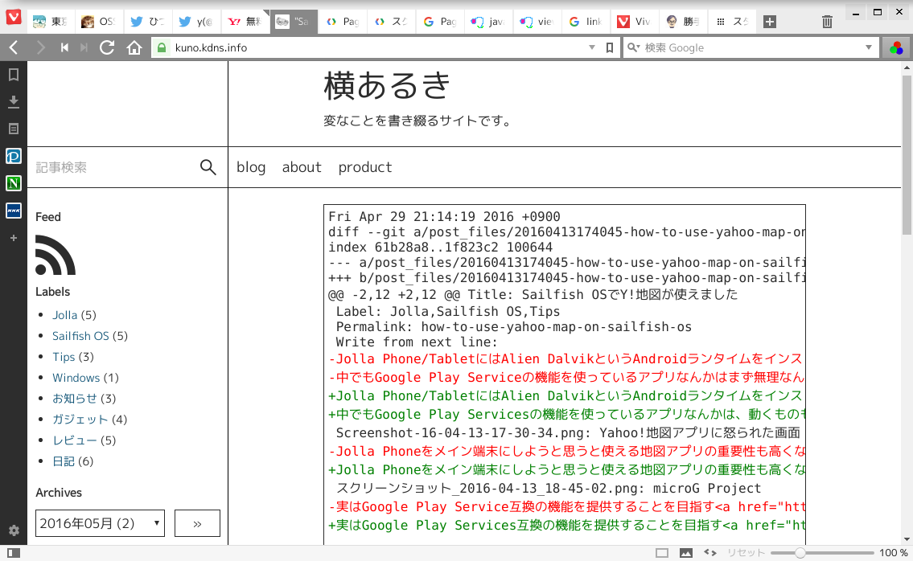Image resolution: width=913 pixels, height=561 pixels.
Task: Open the green N web panel
Action: click(x=14, y=183)
